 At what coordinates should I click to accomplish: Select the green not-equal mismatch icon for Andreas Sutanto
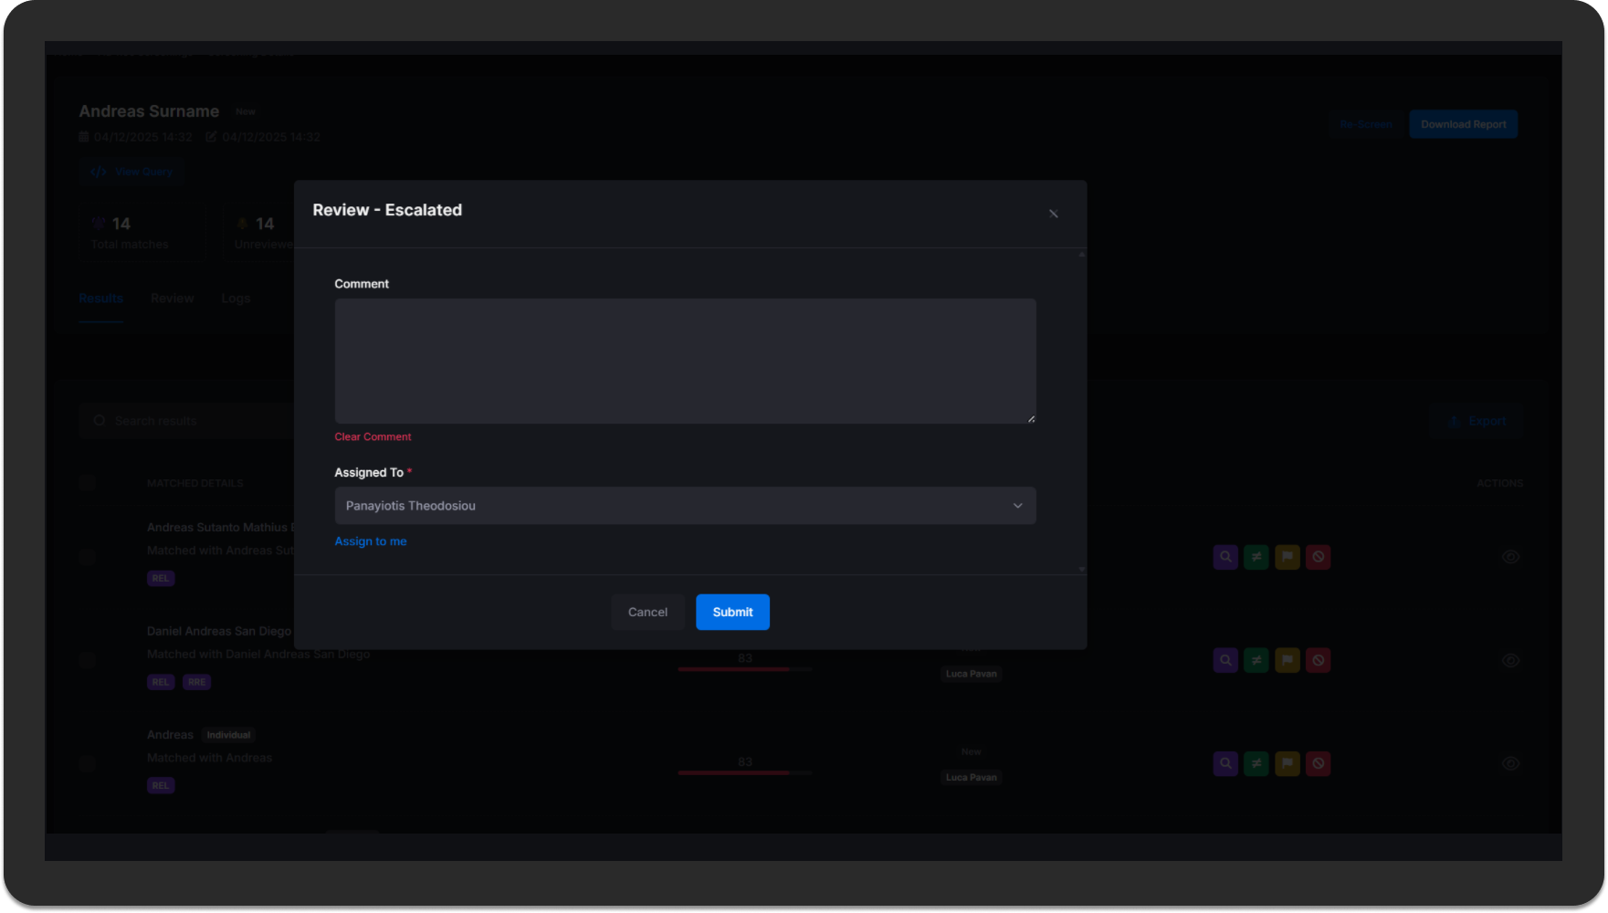click(1256, 557)
